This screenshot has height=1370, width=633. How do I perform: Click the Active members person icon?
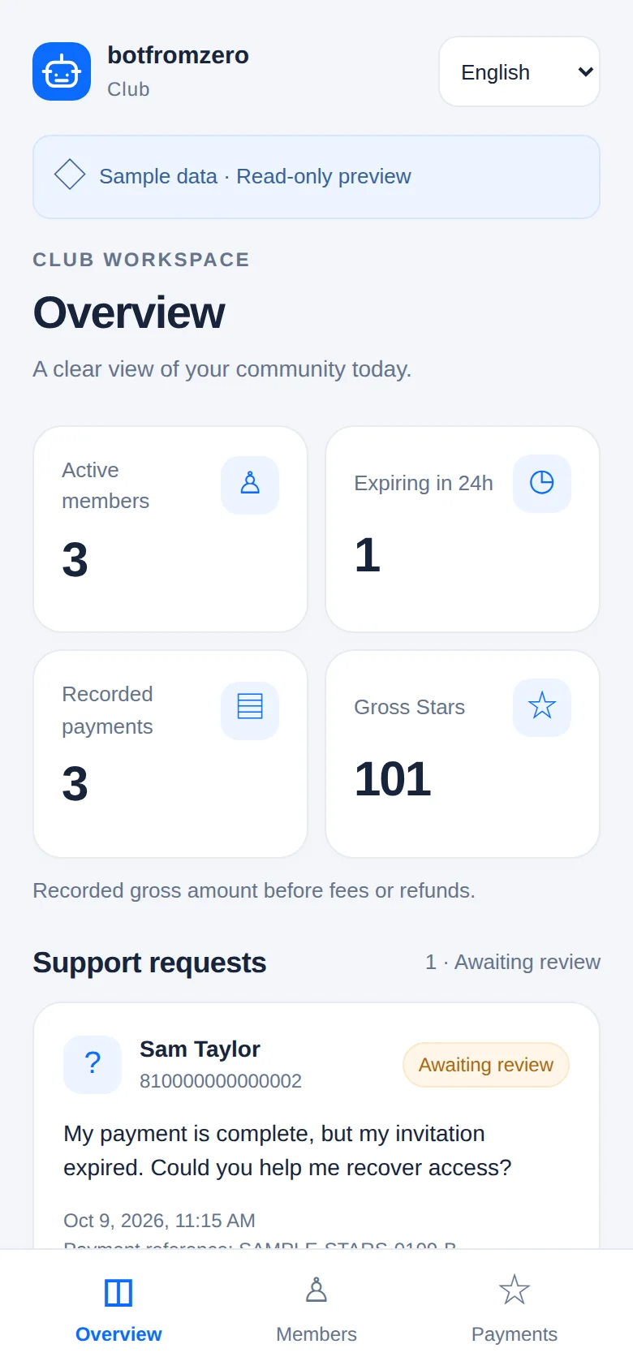pyautogui.click(x=250, y=485)
